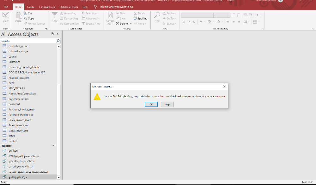Toggle Bold text formatting
This screenshot has height=185, width=316.
pyautogui.click(x=184, y=22)
